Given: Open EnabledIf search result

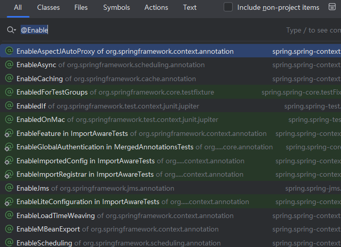Looking at the screenshot, I should pyautogui.click(x=32, y=106).
